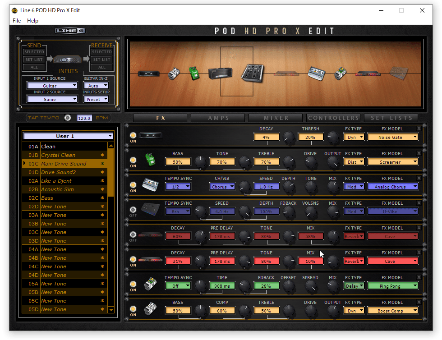Click the Send SET LIST button

coord(34,60)
